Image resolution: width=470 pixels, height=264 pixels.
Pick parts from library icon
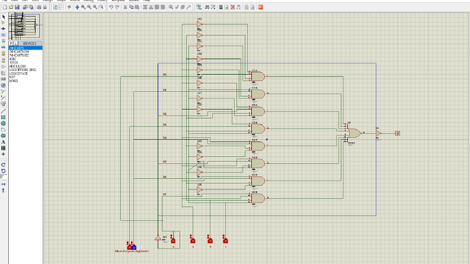[x=171, y=7]
